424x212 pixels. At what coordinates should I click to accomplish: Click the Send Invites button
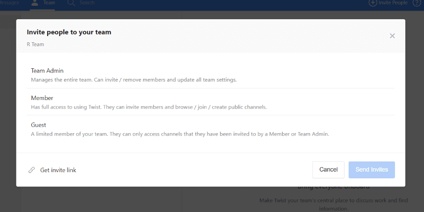coord(371,170)
